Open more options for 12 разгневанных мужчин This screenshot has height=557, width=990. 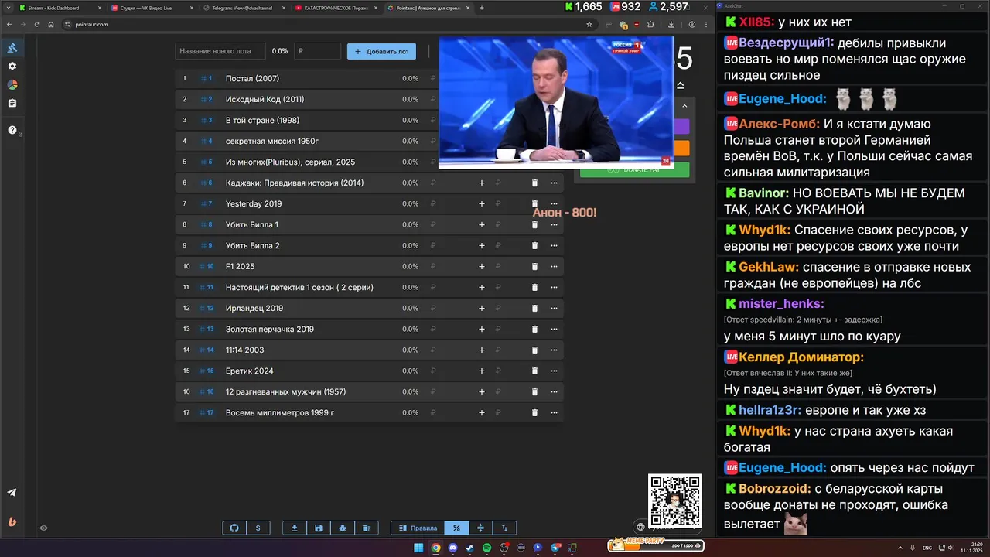[x=554, y=392]
